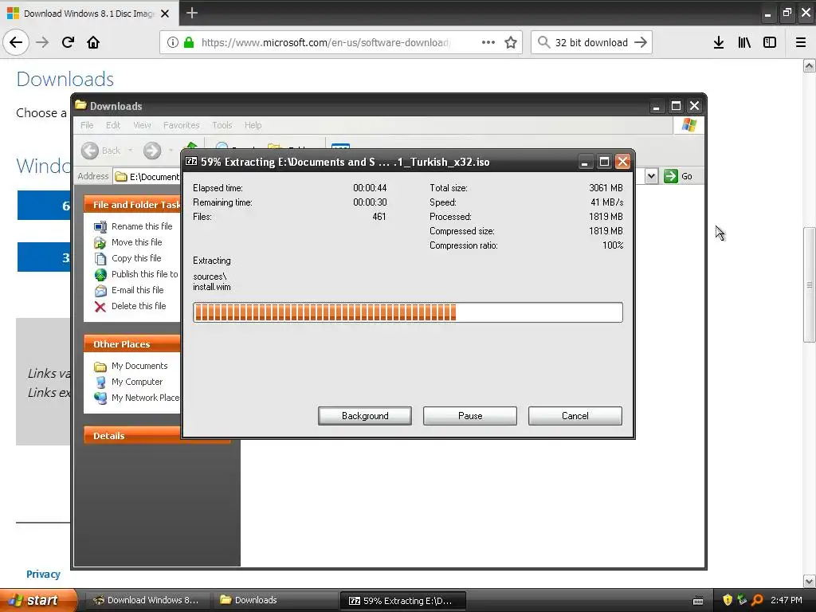Click green Go button in Explorer
This screenshot has height=612, width=816.
click(679, 176)
